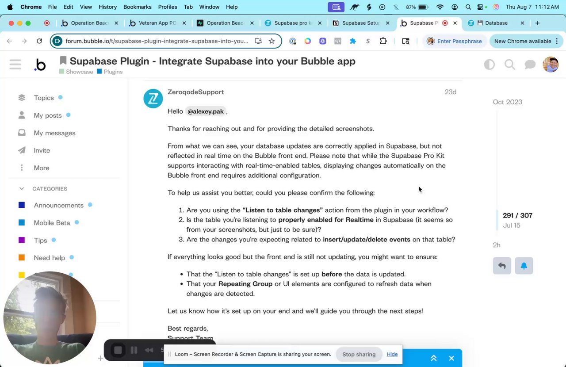Open the Plugins category tag
This screenshot has height=367, width=566.
pyautogui.click(x=110, y=72)
